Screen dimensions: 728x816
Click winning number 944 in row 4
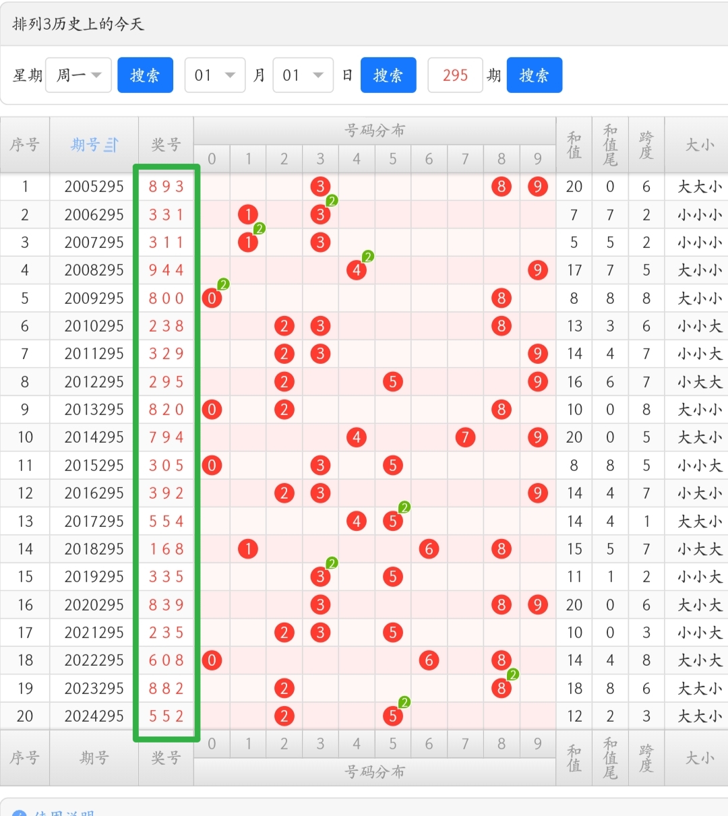click(x=166, y=270)
